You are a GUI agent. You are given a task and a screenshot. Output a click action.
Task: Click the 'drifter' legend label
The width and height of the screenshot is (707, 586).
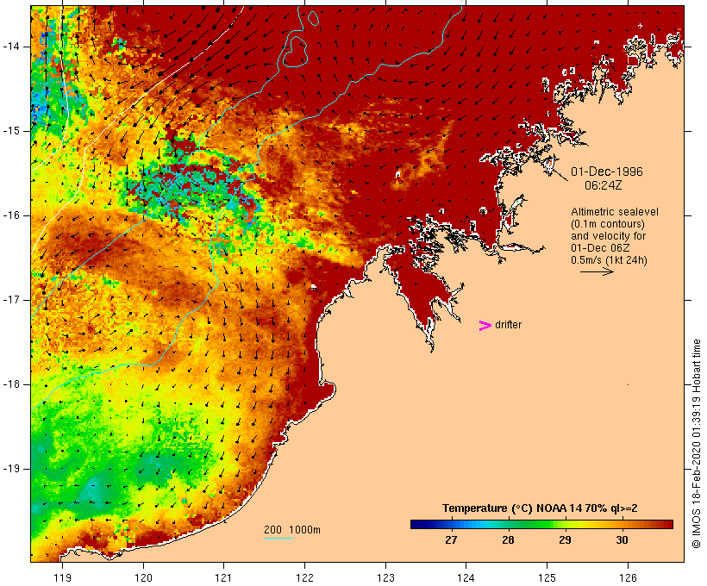coord(508,325)
